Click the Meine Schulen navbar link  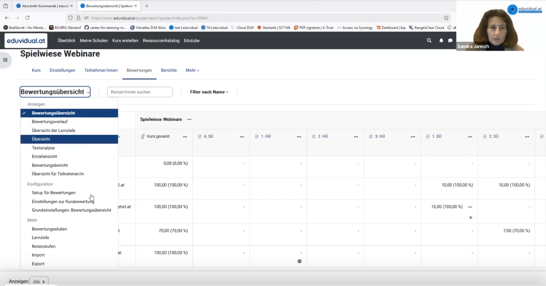tap(93, 41)
